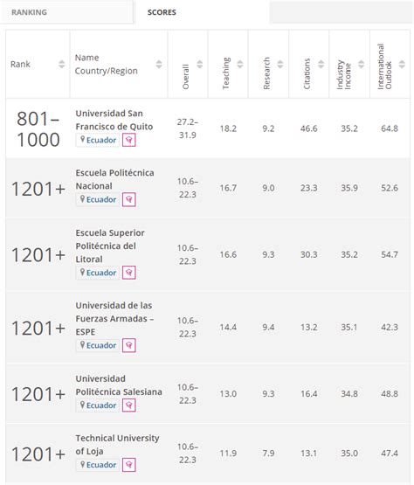Viewport: 414px width, 485px height.
Task: Open Technical University of Loja page
Action: [117, 445]
